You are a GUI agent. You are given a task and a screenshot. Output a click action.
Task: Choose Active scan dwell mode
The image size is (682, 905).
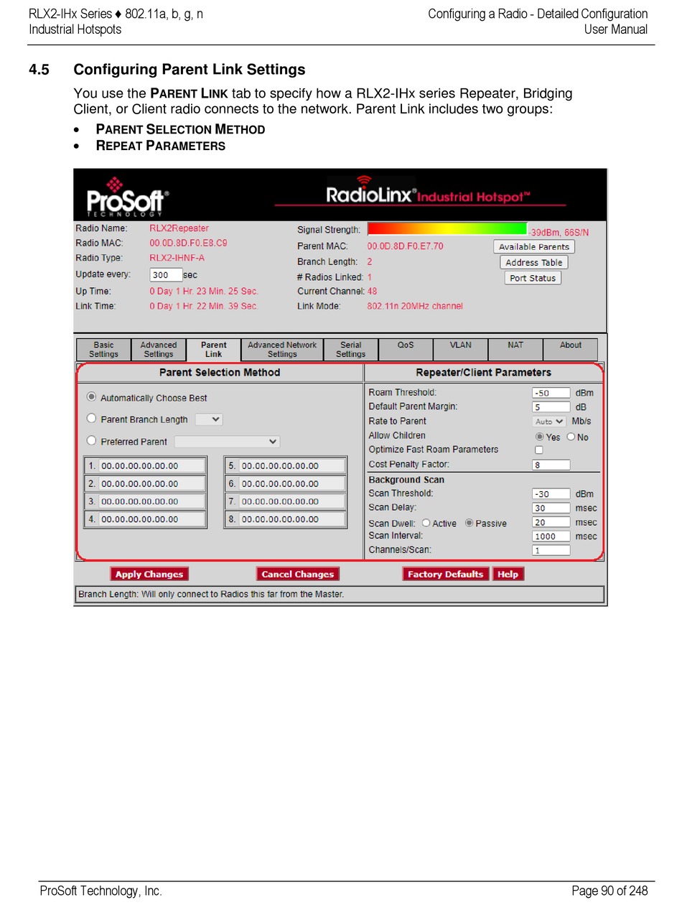click(426, 523)
